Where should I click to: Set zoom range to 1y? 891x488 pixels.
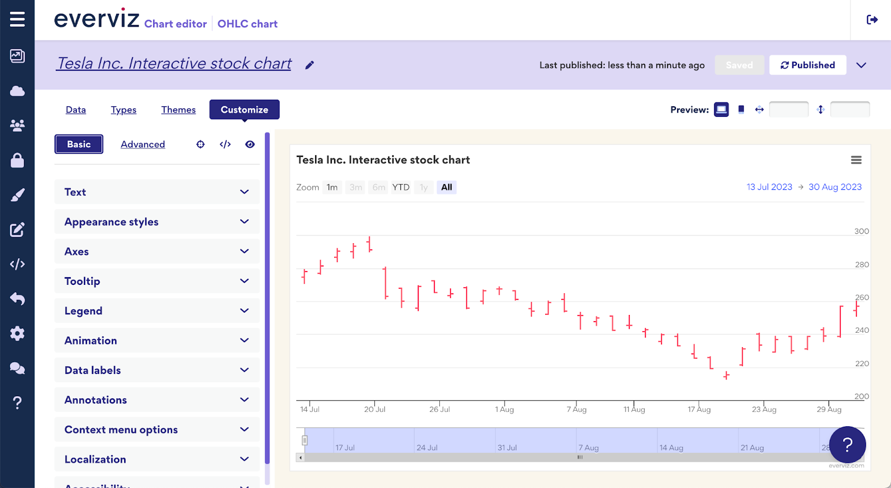pyautogui.click(x=424, y=188)
